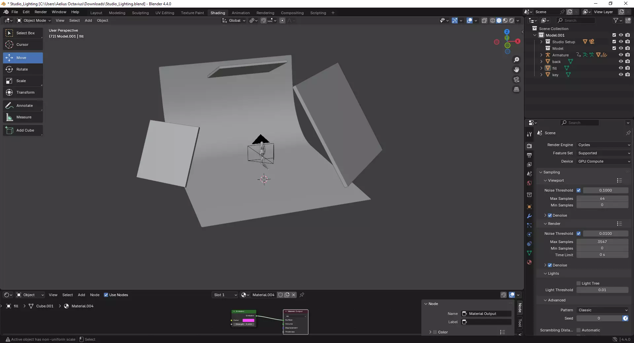Click the node editor Node menu button

coord(94,295)
